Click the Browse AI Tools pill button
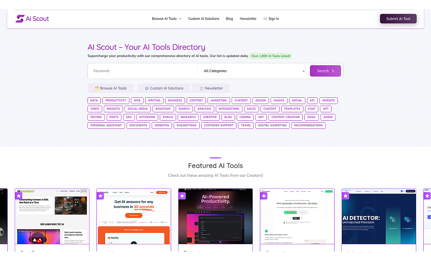 click(x=111, y=88)
